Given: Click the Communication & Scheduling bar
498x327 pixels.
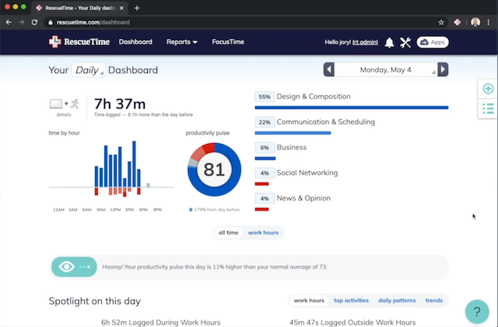Looking at the screenshot, I should click(293, 133).
